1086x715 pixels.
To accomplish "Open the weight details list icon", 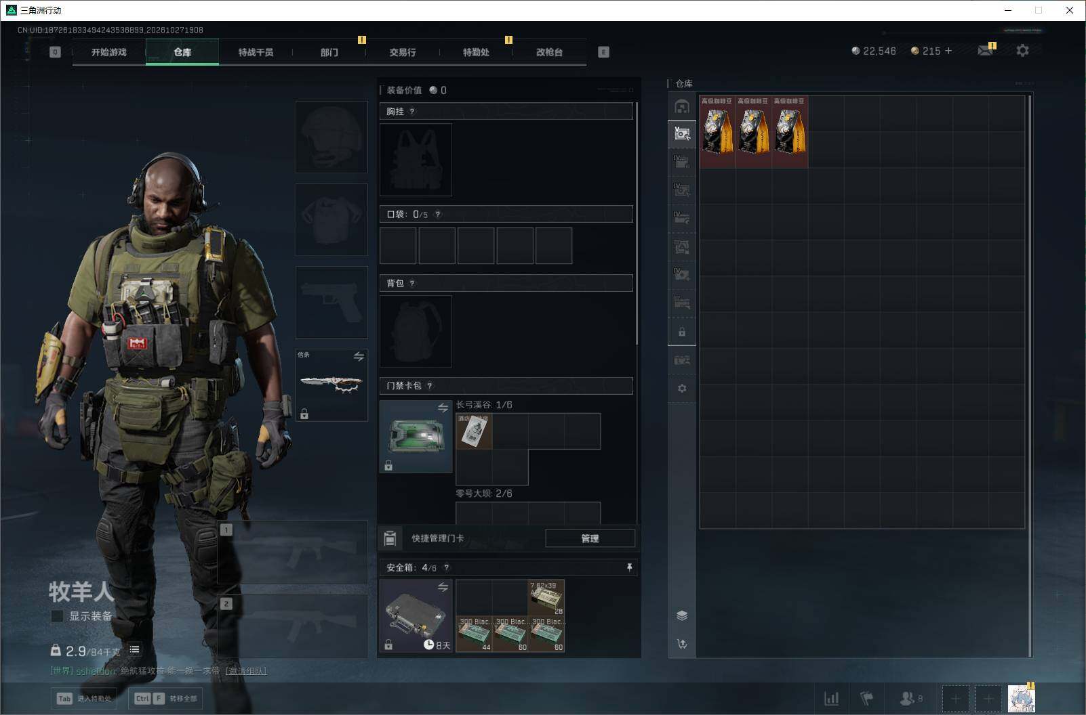I will pyautogui.click(x=135, y=650).
